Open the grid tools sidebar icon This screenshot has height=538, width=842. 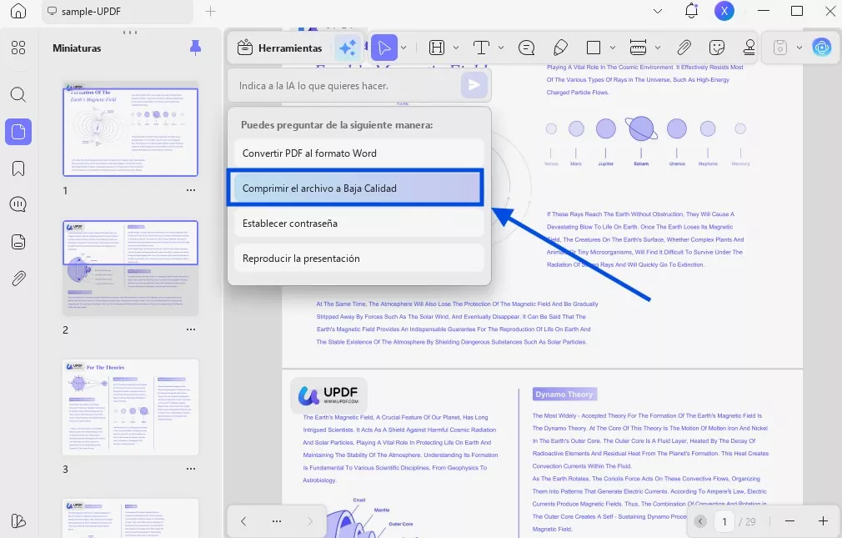(18, 48)
